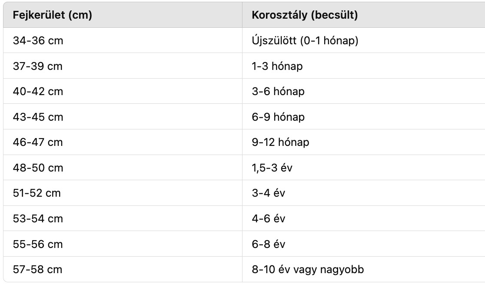
Task: Click the "9-12 hónap" cell
Action: pos(281,142)
